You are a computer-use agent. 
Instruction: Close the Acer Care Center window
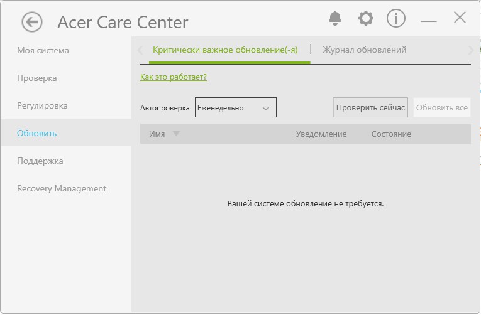[x=460, y=18]
